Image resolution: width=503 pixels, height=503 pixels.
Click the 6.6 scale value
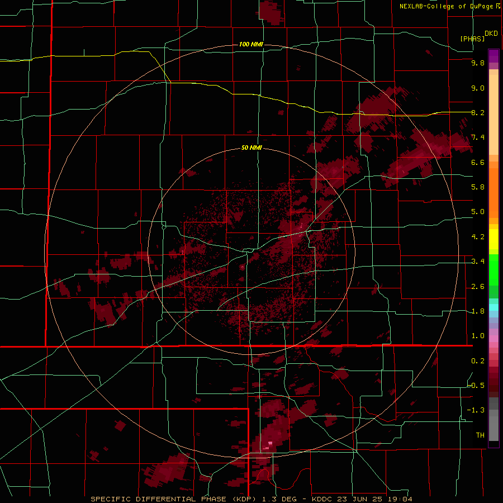(478, 163)
